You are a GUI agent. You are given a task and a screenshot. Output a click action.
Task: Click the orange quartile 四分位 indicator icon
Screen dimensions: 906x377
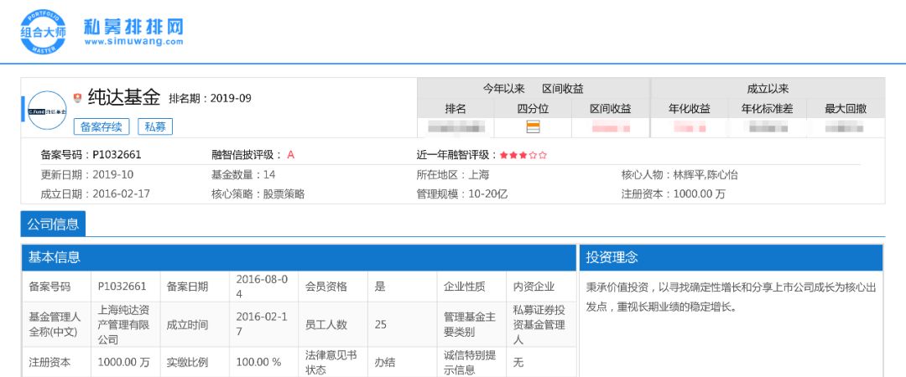[533, 127]
